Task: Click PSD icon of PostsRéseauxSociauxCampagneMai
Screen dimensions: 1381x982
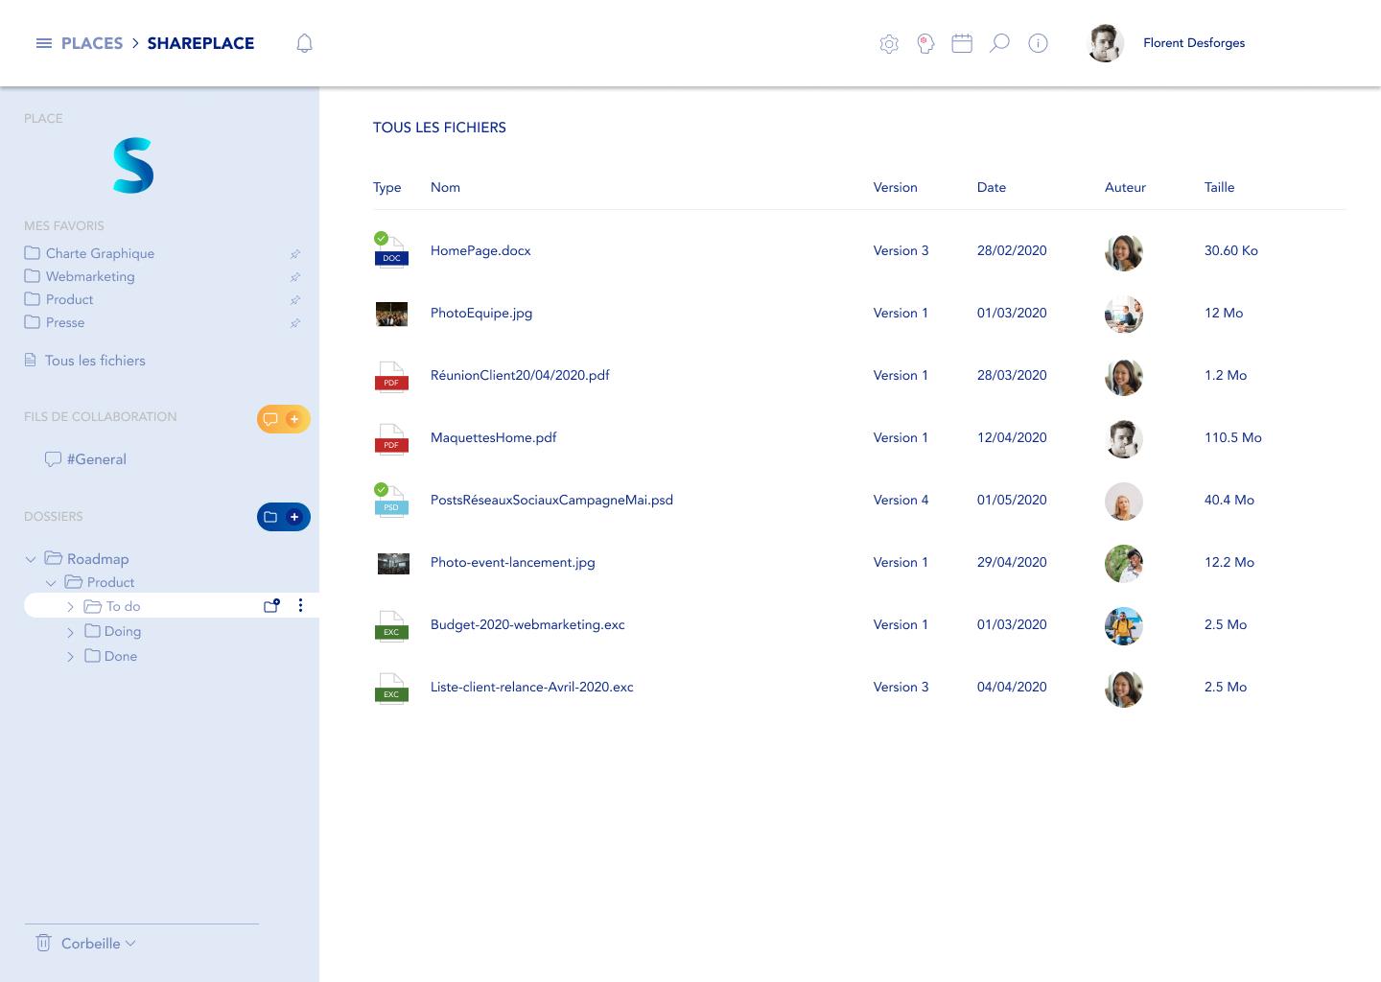Action: click(x=391, y=501)
